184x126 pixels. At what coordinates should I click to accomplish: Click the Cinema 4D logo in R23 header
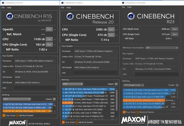point(131,16)
